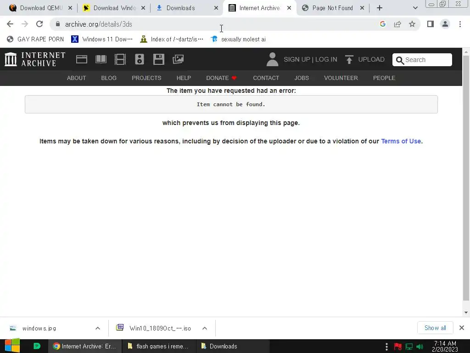This screenshot has width=470, height=353.
Task: Click UPLOAD text link
Action: 371,59
